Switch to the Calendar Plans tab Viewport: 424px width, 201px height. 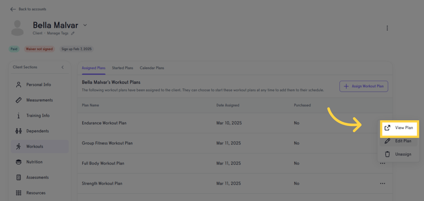click(x=152, y=68)
